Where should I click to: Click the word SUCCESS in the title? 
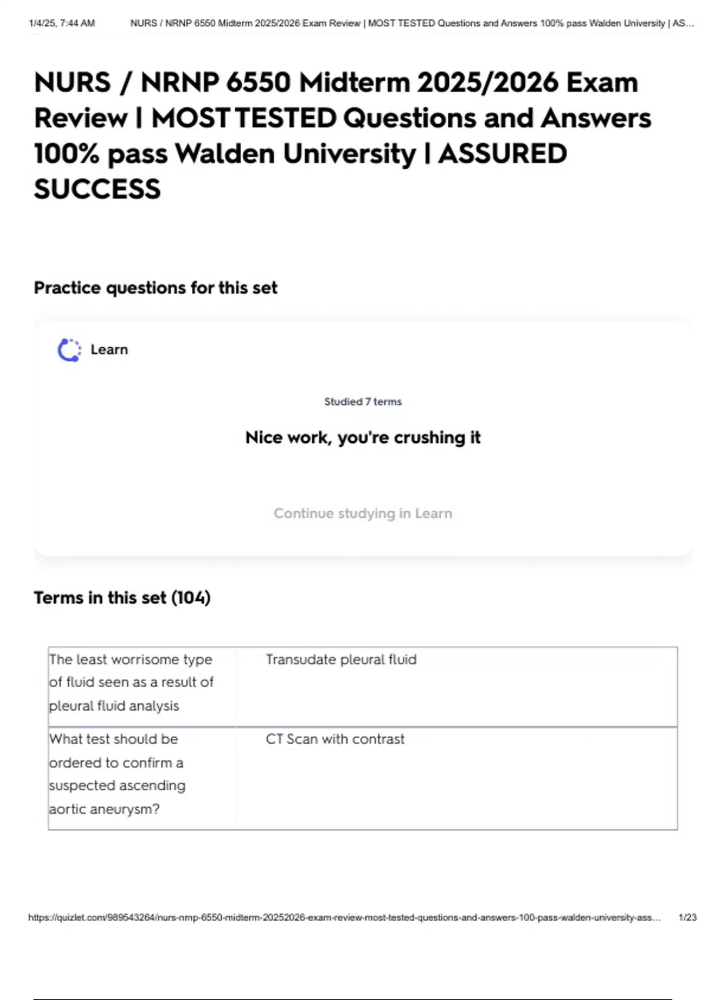click(97, 189)
